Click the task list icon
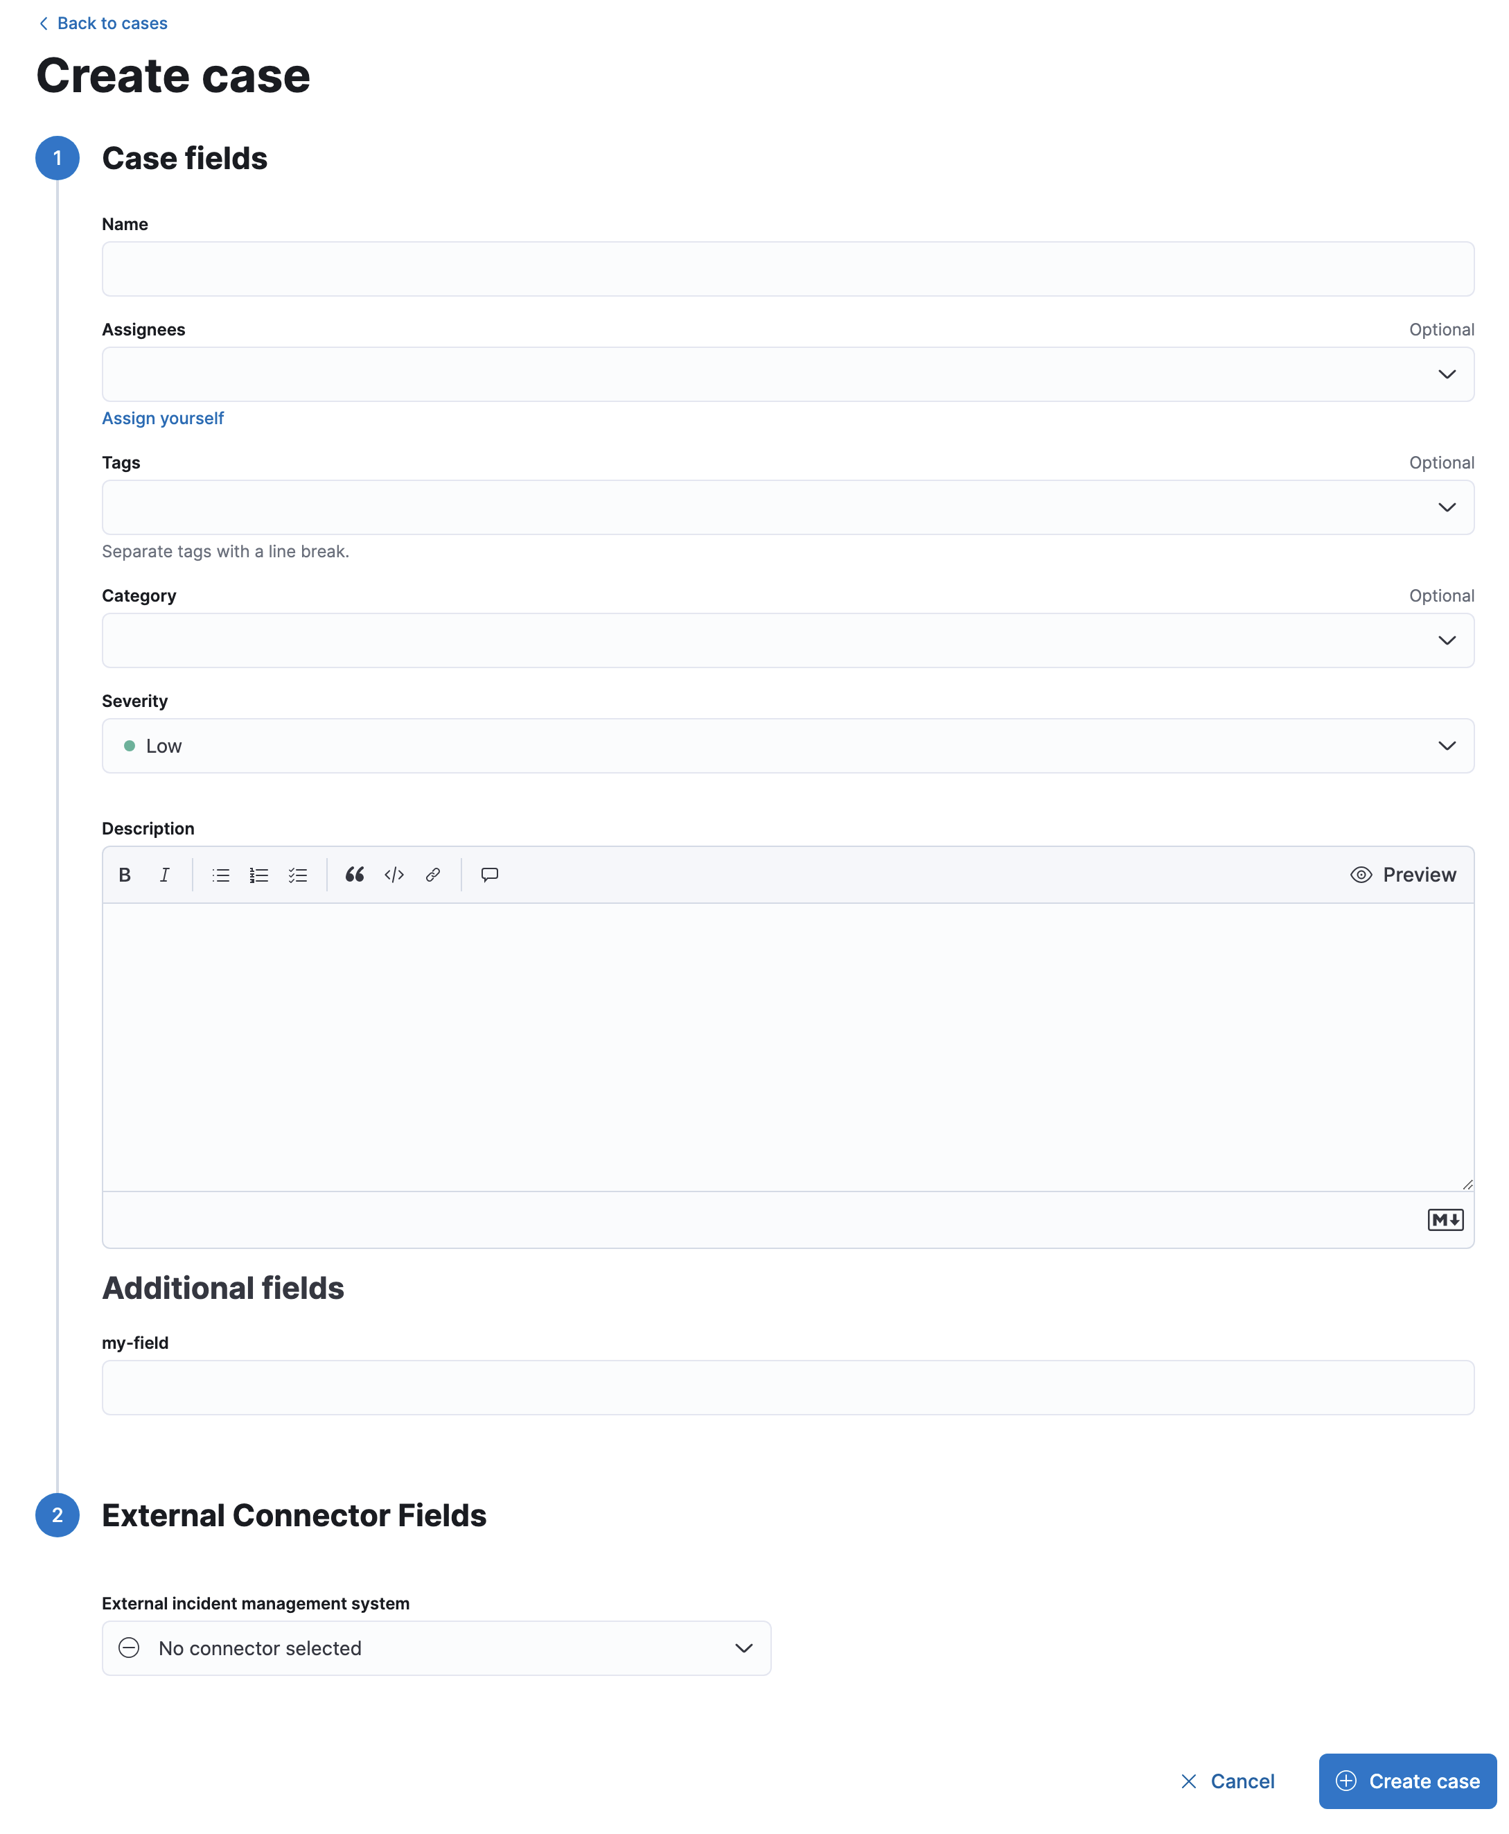 pyautogui.click(x=299, y=874)
